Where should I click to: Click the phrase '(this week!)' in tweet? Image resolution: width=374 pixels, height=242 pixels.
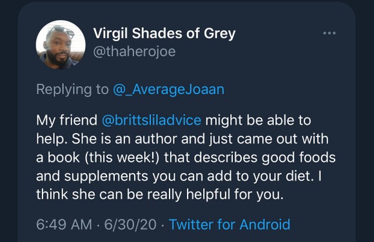click(122, 158)
